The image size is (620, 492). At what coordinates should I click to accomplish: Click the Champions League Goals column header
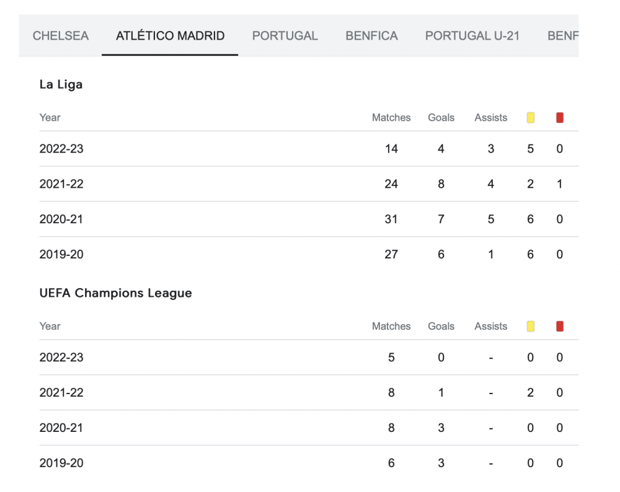(441, 327)
